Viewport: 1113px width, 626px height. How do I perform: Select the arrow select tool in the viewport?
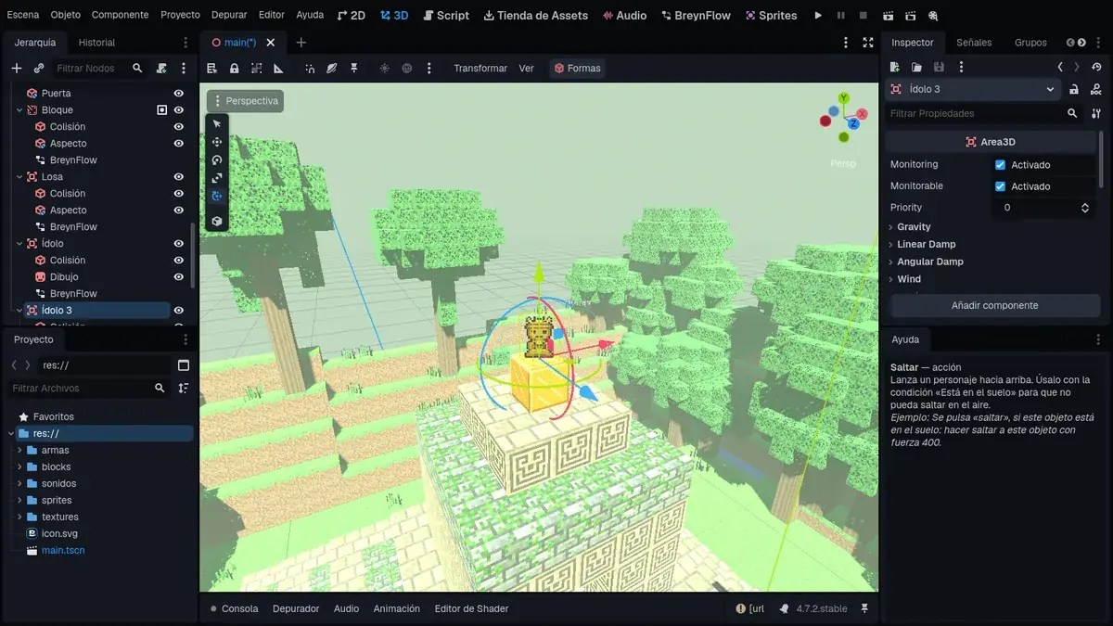(217, 124)
